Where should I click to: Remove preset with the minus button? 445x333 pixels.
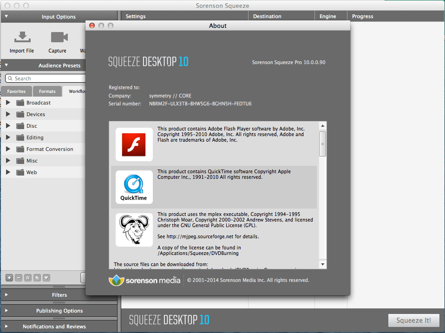pos(19,278)
